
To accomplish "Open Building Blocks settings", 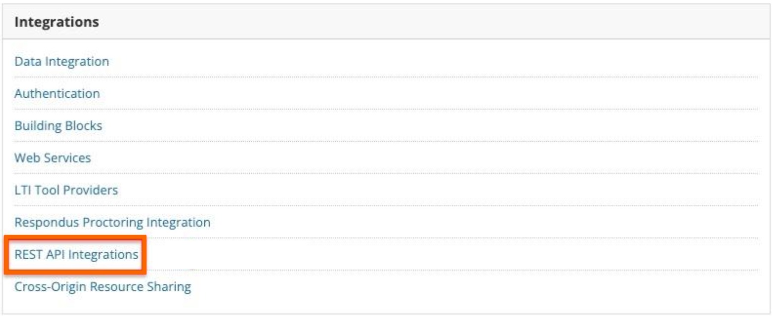I will (58, 125).
